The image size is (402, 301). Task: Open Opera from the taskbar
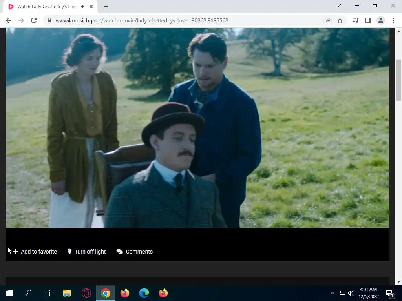pyautogui.click(x=86, y=293)
